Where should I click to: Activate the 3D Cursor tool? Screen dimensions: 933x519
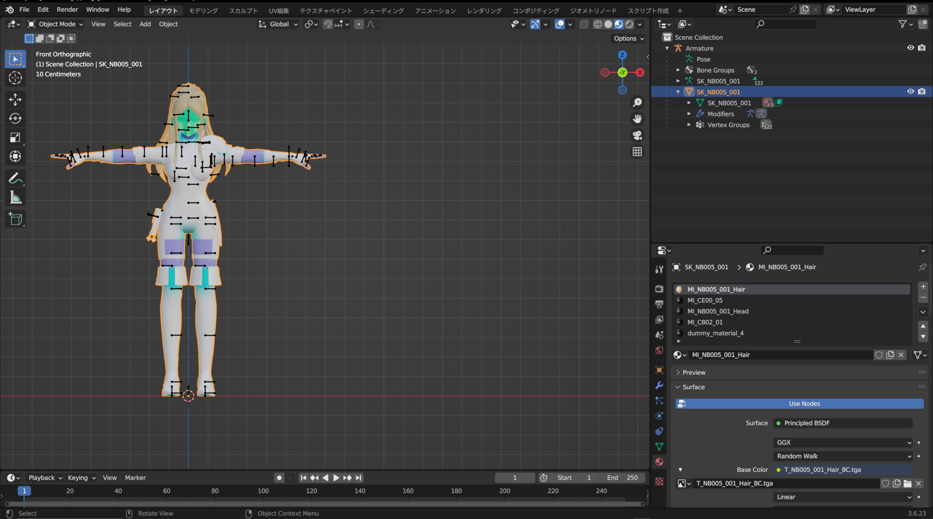tap(15, 78)
